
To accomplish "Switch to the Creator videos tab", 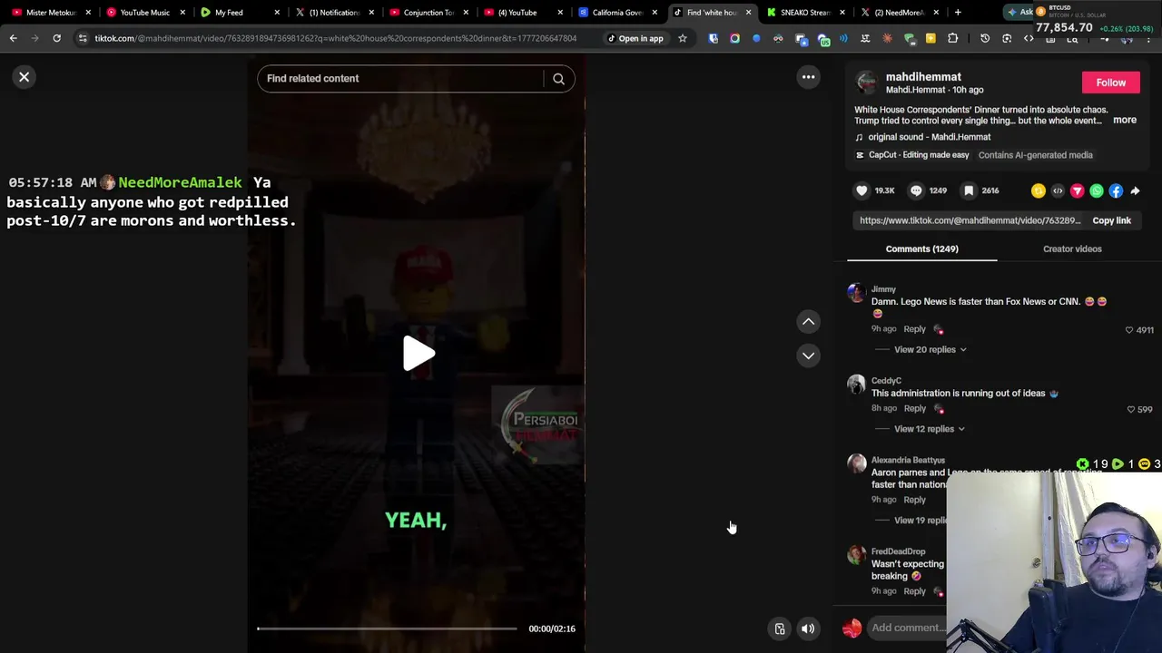I will point(1072,249).
